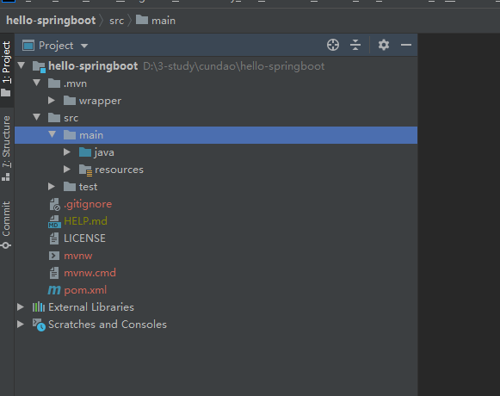
Task: Select the .gitignore file
Action: [x=88, y=204]
